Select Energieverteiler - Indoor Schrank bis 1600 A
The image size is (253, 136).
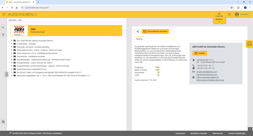click(35, 63)
